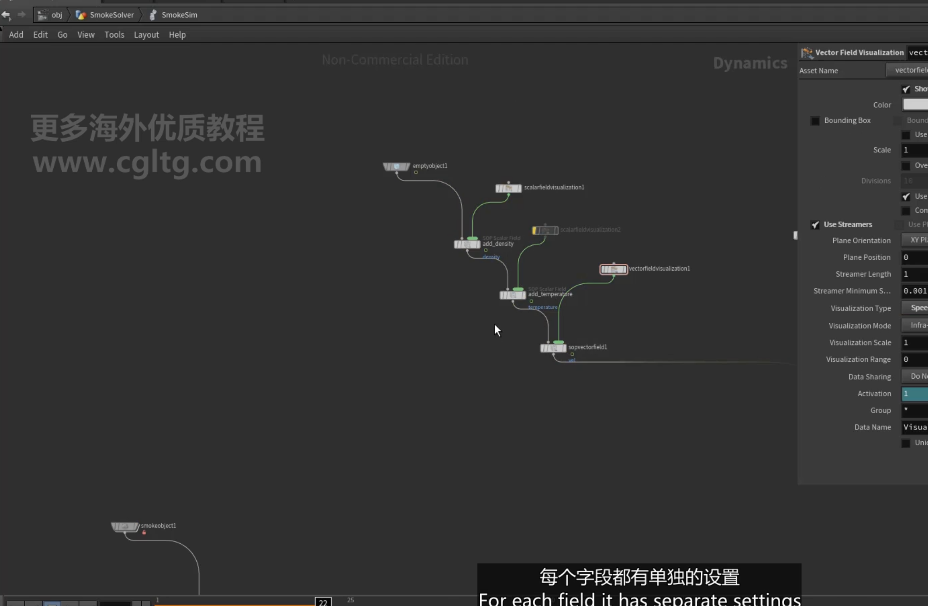Open the Tools menu
The image size is (928, 606).
pyautogui.click(x=114, y=35)
